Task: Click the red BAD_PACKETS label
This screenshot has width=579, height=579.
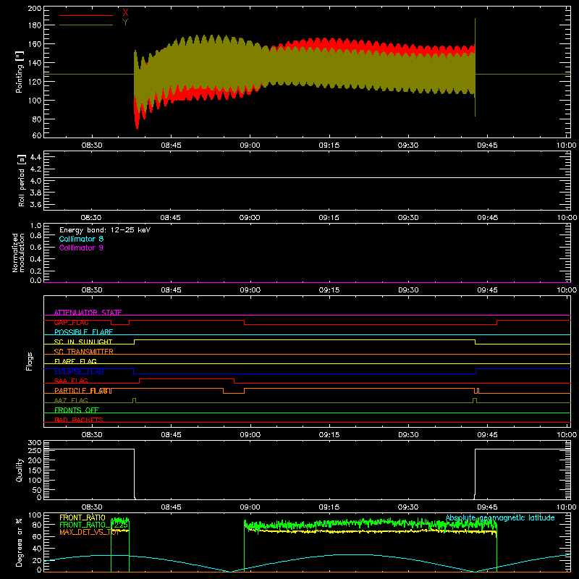Action: (x=79, y=420)
